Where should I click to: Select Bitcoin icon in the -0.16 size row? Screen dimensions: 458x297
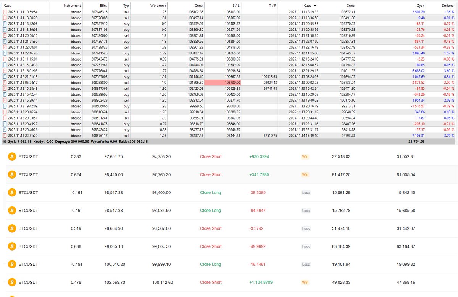click(11, 211)
